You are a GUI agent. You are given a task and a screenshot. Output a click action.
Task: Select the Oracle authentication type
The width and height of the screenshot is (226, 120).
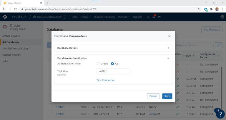98,64
